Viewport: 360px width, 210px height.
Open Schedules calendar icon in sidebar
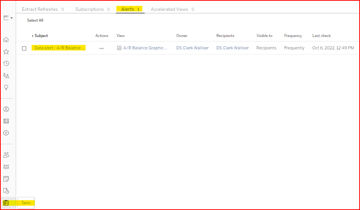(6, 179)
